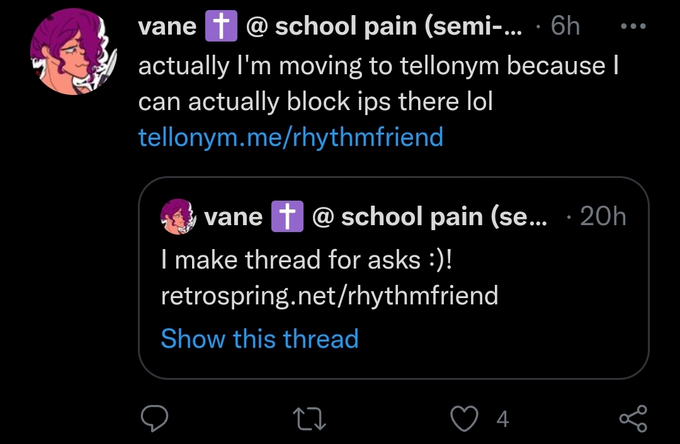Click the reply speech bubble icon
The image size is (680, 444).
[154, 418]
